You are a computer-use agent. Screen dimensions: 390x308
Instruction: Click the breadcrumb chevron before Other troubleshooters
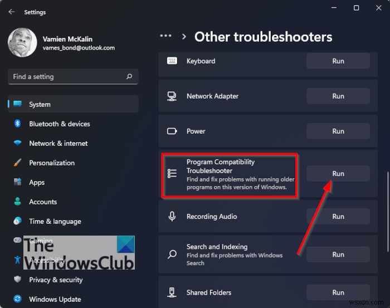[x=184, y=37]
